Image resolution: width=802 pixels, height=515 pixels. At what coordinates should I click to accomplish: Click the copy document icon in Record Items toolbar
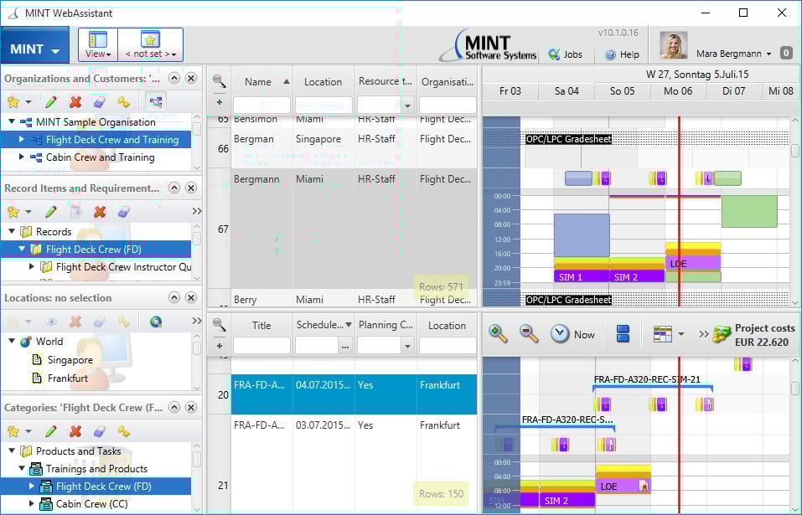click(x=75, y=212)
